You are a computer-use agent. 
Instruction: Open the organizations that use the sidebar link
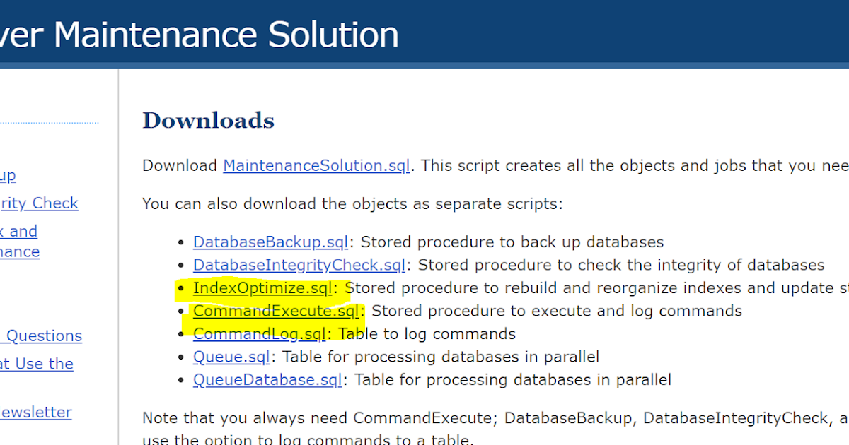tap(37, 364)
